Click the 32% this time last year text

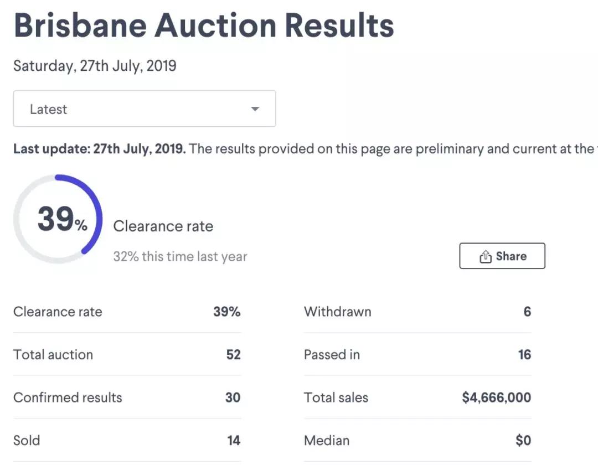180,256
